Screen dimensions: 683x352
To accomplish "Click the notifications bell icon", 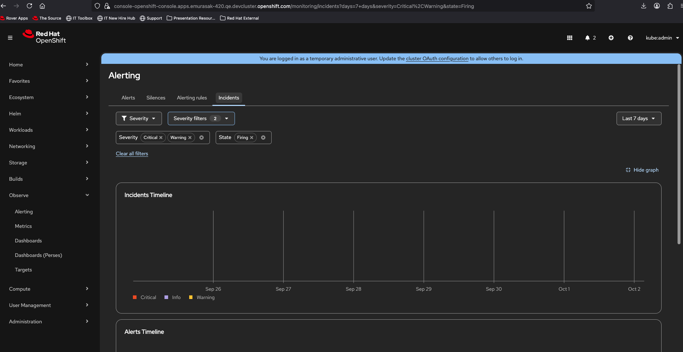I will 587,38.
